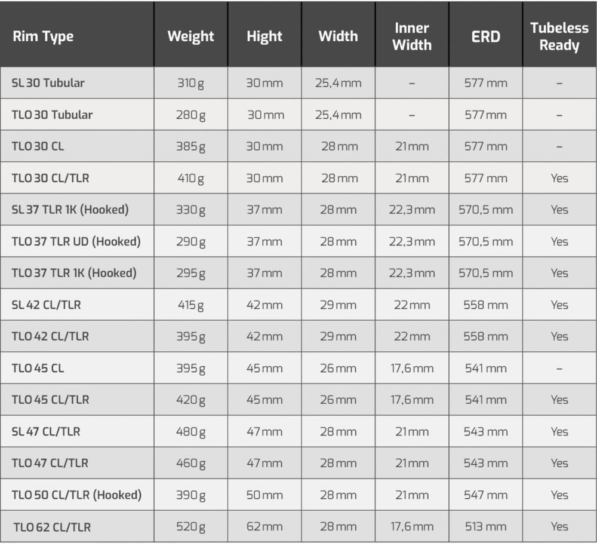Select the 280 g weight cell

(x=191, y=115)
